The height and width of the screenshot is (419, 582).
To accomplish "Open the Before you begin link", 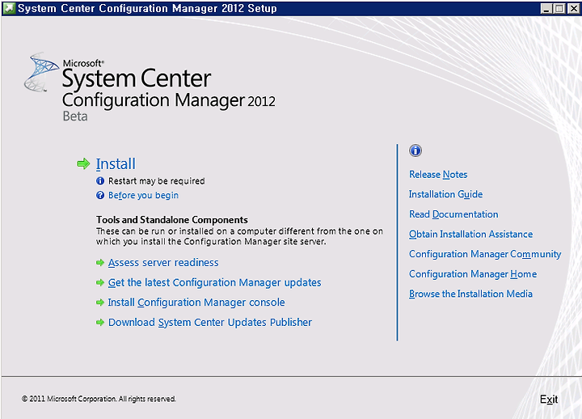I will [x=143, y=196].
